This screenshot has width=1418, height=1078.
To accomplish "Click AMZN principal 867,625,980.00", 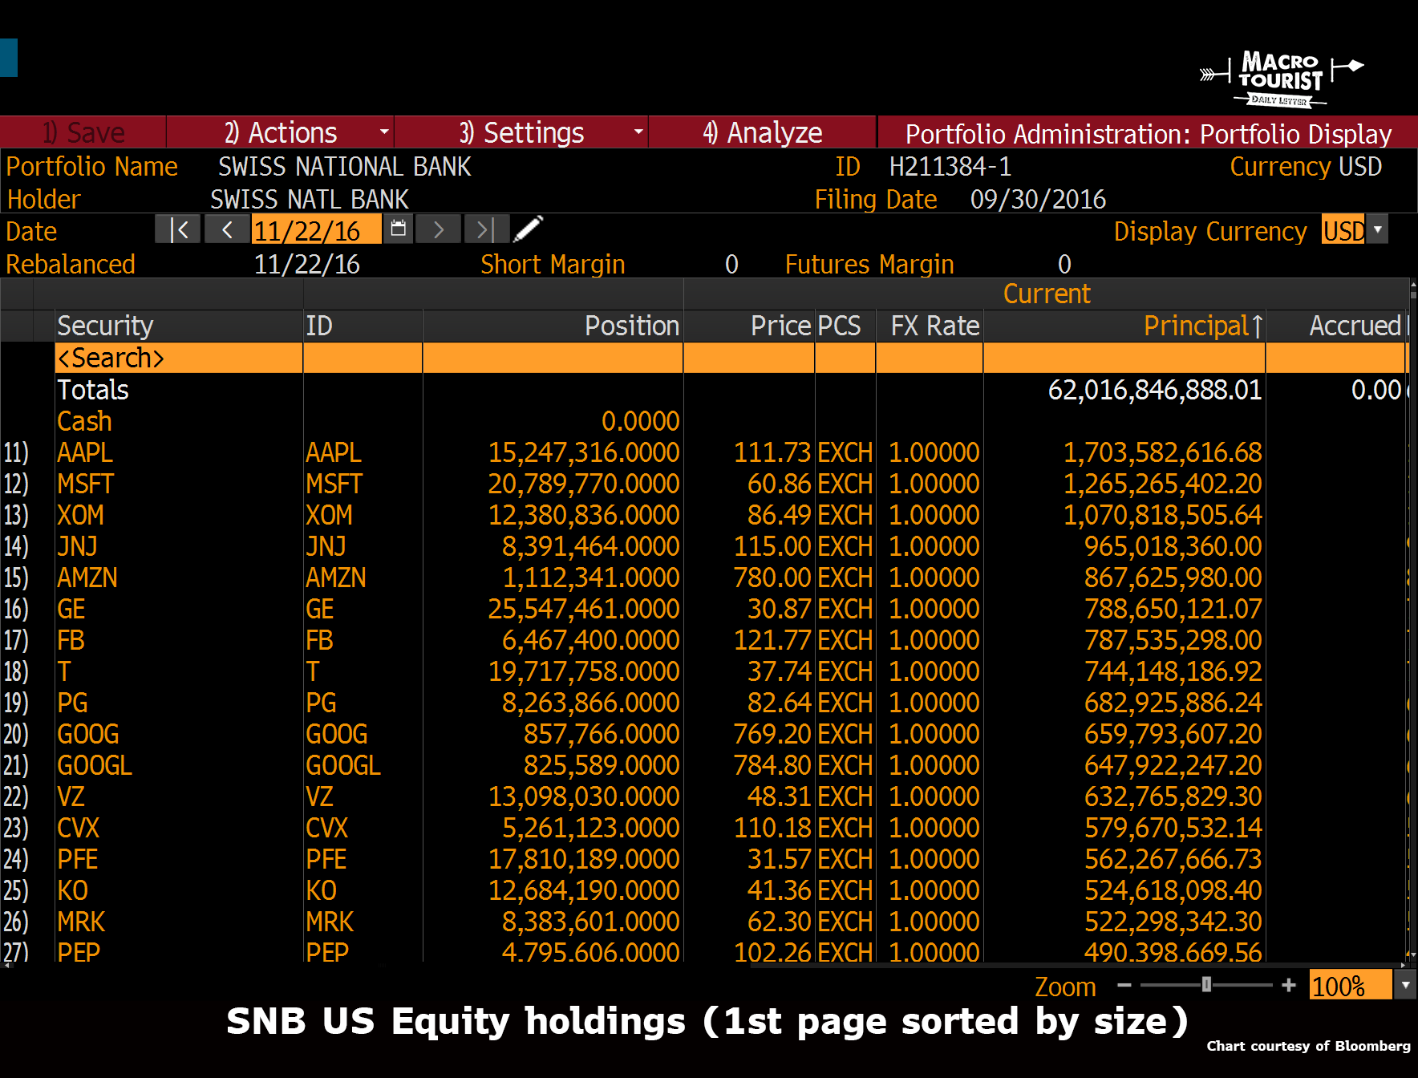I will [1173, 577].
